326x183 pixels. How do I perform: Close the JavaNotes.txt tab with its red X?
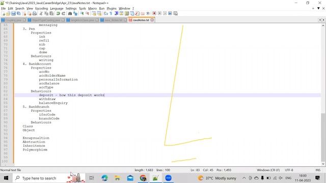click(x=152, y=20)
